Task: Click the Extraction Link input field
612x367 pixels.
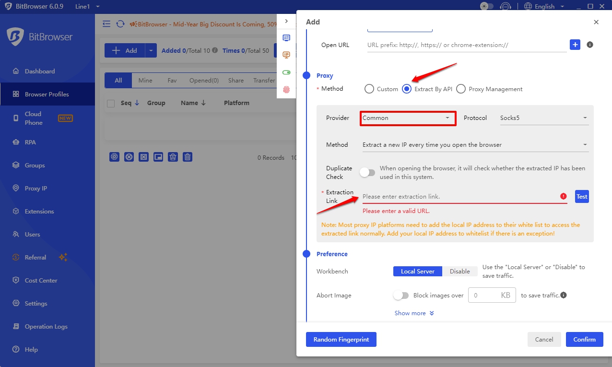Action: coord(464,196)
